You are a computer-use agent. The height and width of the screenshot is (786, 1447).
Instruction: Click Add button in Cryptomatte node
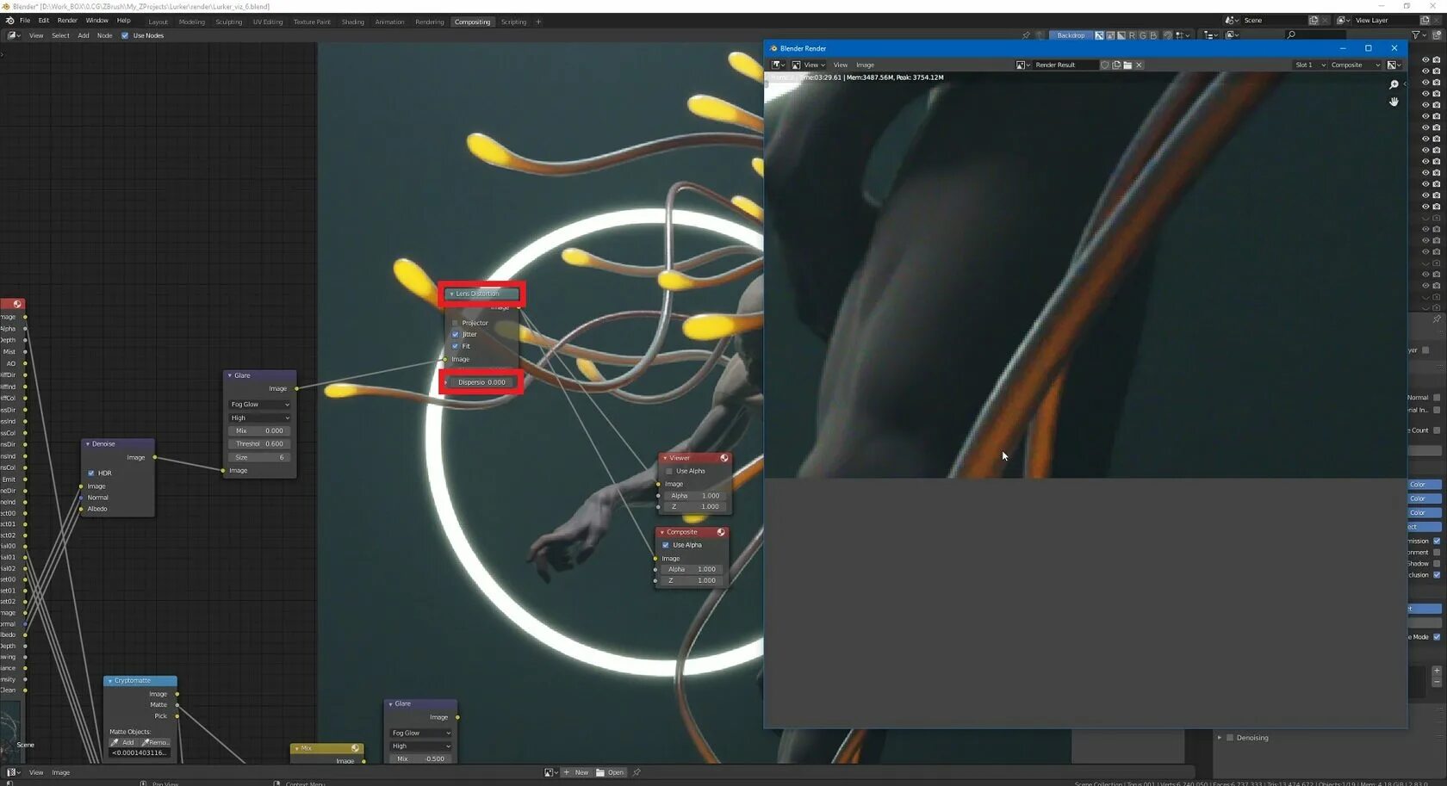point(123,742)
